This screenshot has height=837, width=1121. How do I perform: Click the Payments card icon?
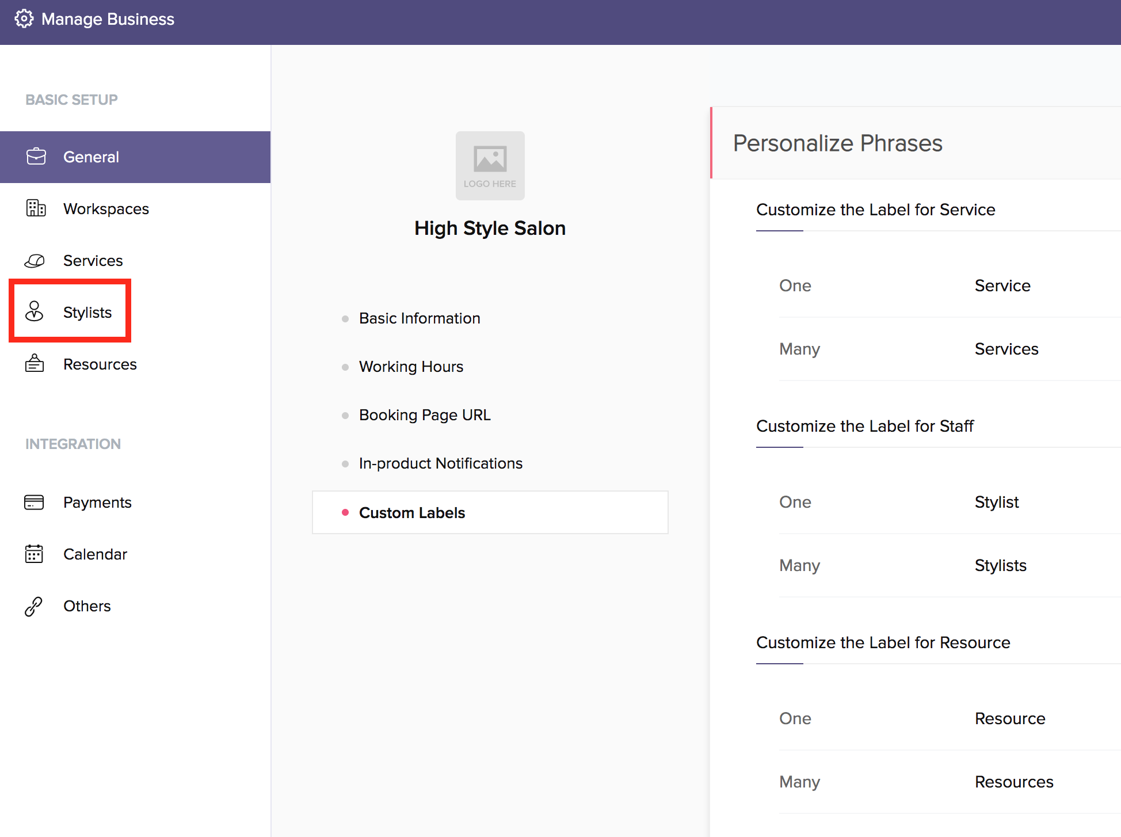click(34, 502)
